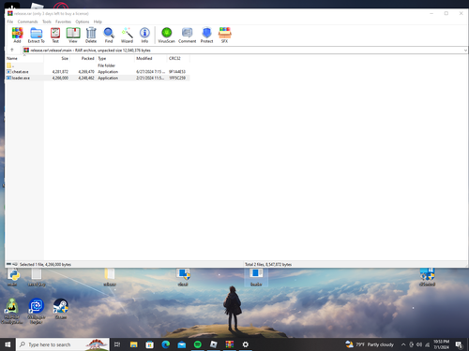Image resolution: width=469 pixels, height=351 pixels.
Task: Show archive Info
Action: point(144,35)
